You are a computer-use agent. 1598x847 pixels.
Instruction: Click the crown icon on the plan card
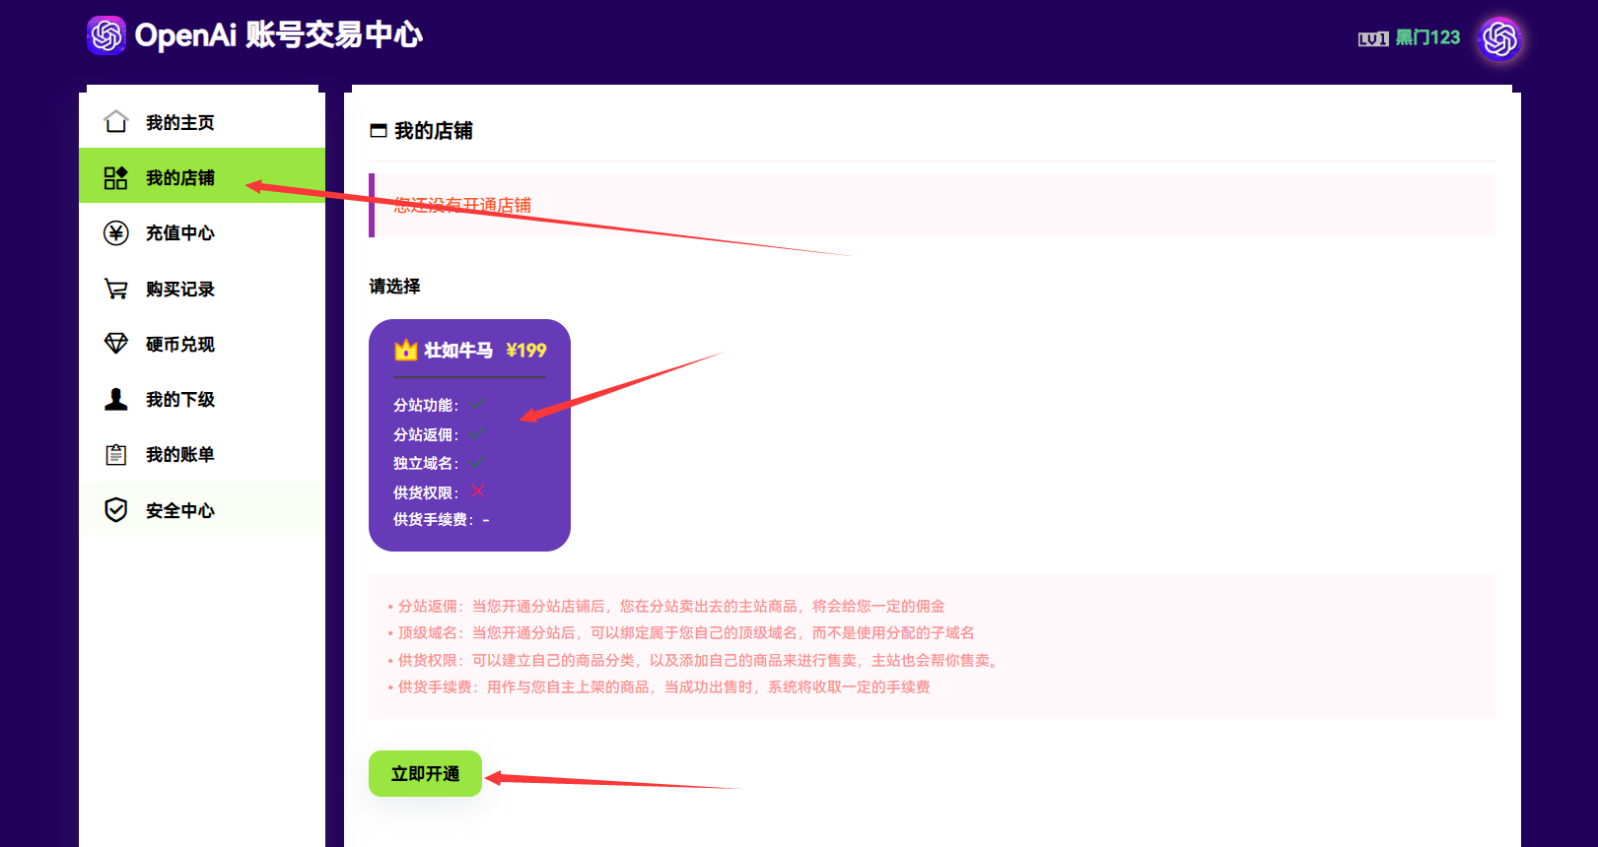pyautogui.click(x=406, y=350)
